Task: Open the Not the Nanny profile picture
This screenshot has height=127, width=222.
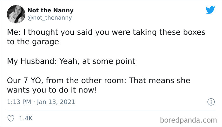Action: tap(16, 14)
